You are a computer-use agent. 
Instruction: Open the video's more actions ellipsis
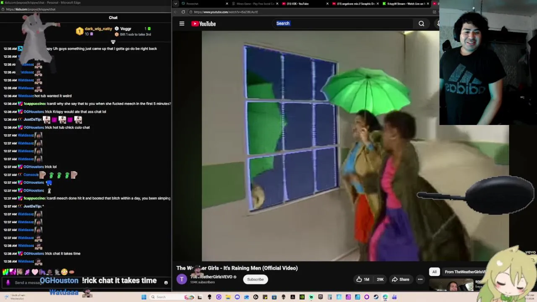pyautogui.click(x=420, y=279)
